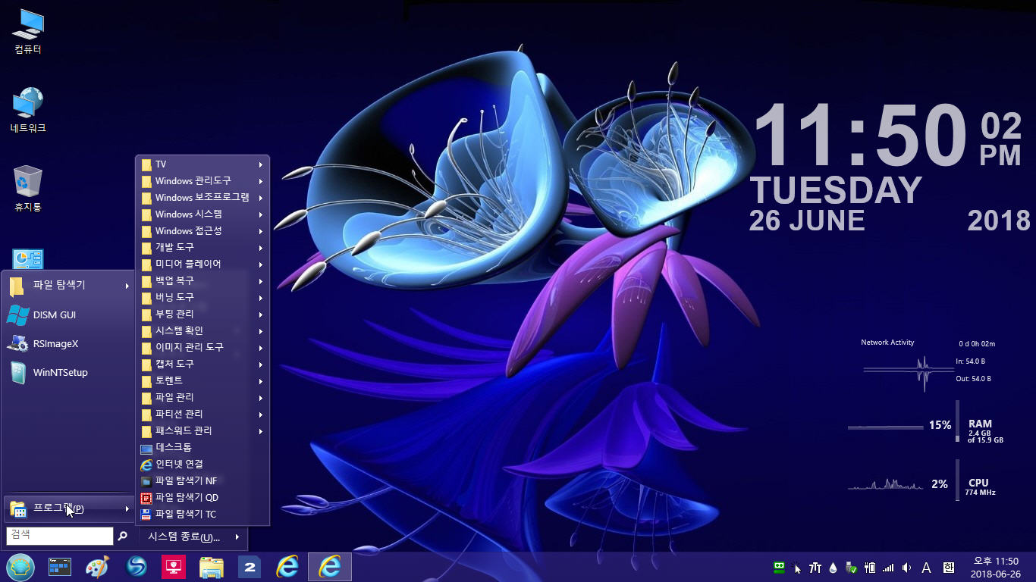1036x582 pixels.
Task: Open the 토렌트 menu folder
Action: (202, 381)
